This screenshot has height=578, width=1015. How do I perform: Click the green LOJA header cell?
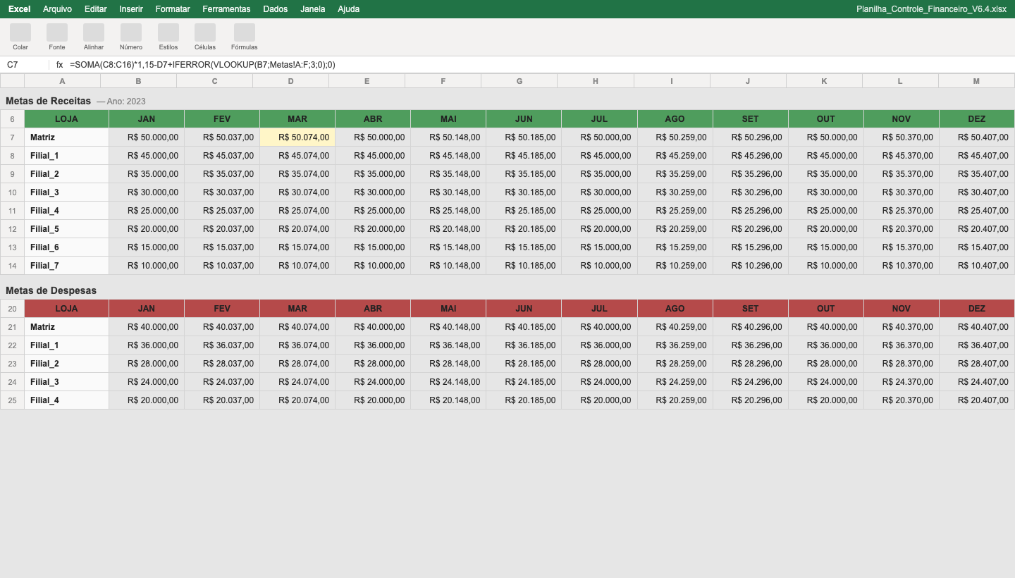67,119
